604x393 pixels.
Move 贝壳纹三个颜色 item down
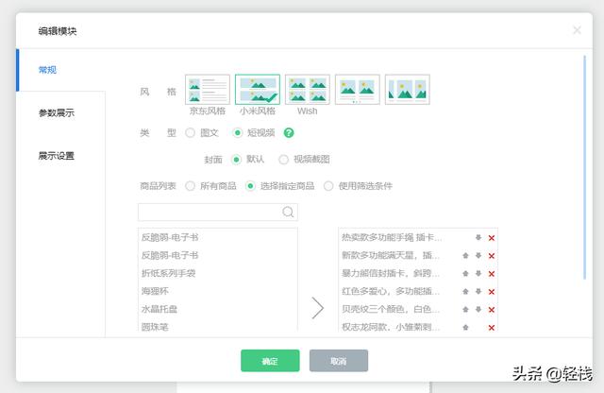[478, 309]
